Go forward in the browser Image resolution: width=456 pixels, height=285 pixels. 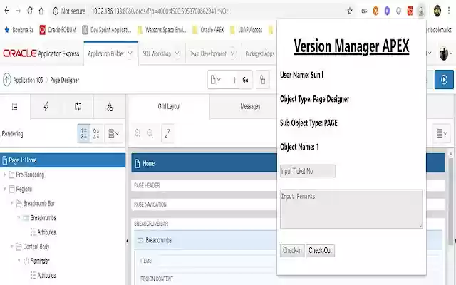pos(18,11)
